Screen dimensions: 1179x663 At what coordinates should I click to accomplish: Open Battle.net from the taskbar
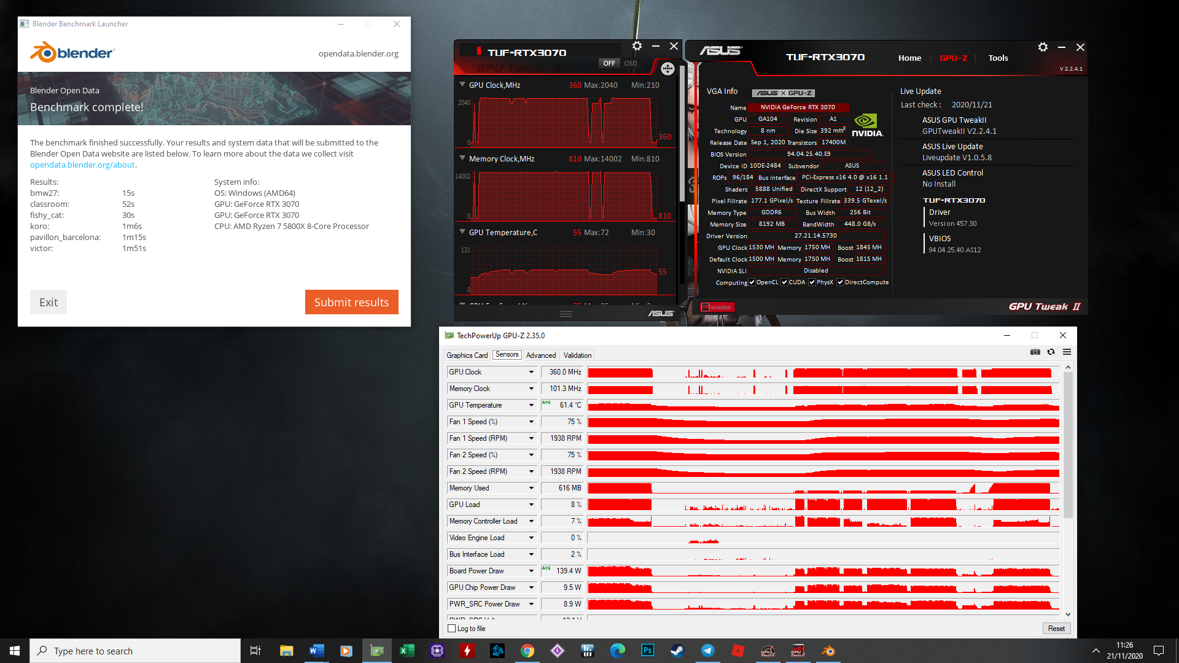[497, 651]
